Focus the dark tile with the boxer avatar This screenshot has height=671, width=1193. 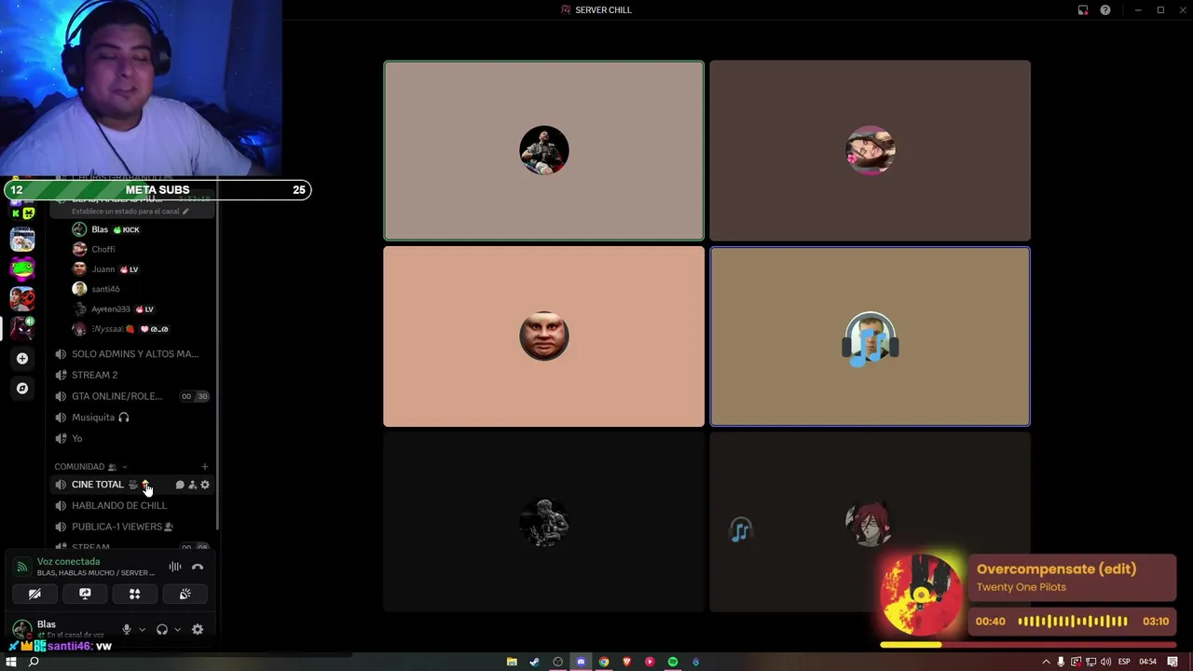tap(544, 522)
